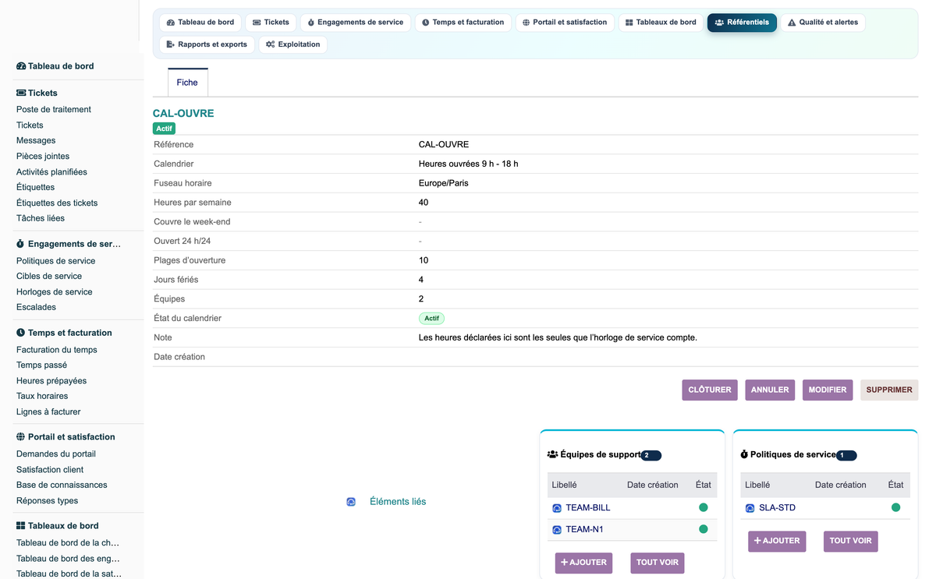Image resolution: width=936 pixels, height=579 pixels.
Task: Click the green status dot for TEAM-BILL
Action: (704, 507)
